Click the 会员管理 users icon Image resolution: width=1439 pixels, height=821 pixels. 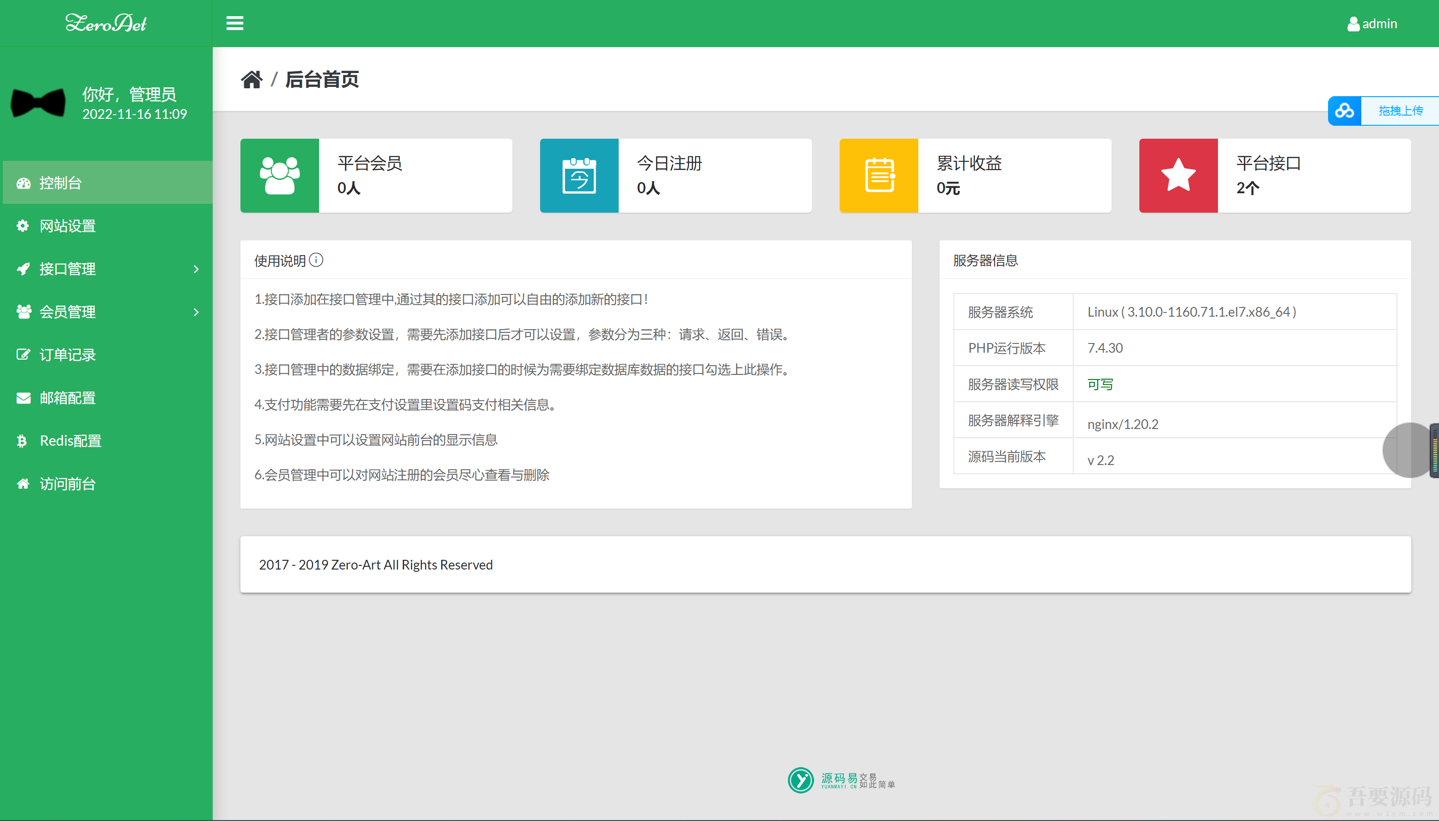tap(24, 312)
